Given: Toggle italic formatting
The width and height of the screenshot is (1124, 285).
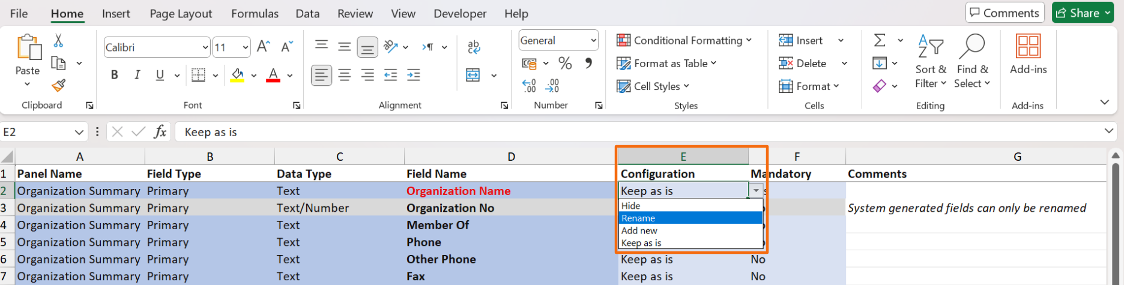Looking at the screenshot, I should coord(137,75).
